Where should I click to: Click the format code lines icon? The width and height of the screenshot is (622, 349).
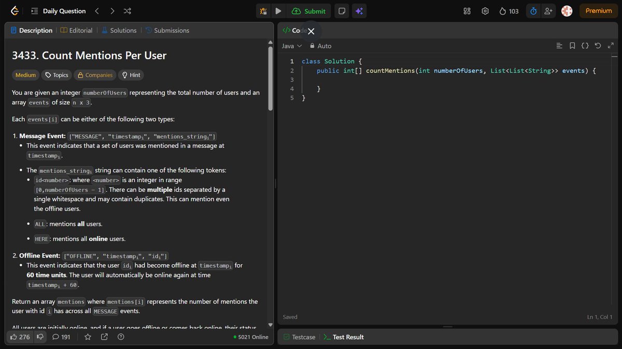click(x=559, y=46)
